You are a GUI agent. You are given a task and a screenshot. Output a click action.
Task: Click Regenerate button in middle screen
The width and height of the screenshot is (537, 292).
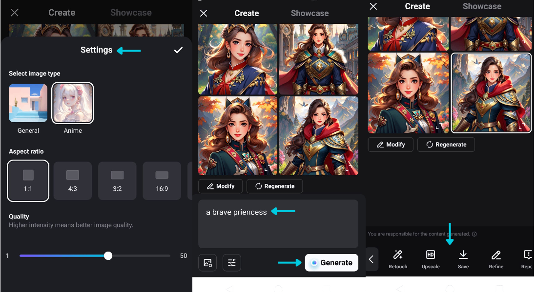coord(275,186)
